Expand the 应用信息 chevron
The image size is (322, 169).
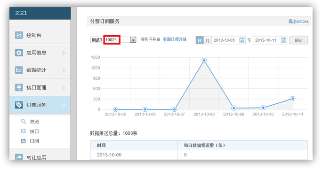click(64, 53)
